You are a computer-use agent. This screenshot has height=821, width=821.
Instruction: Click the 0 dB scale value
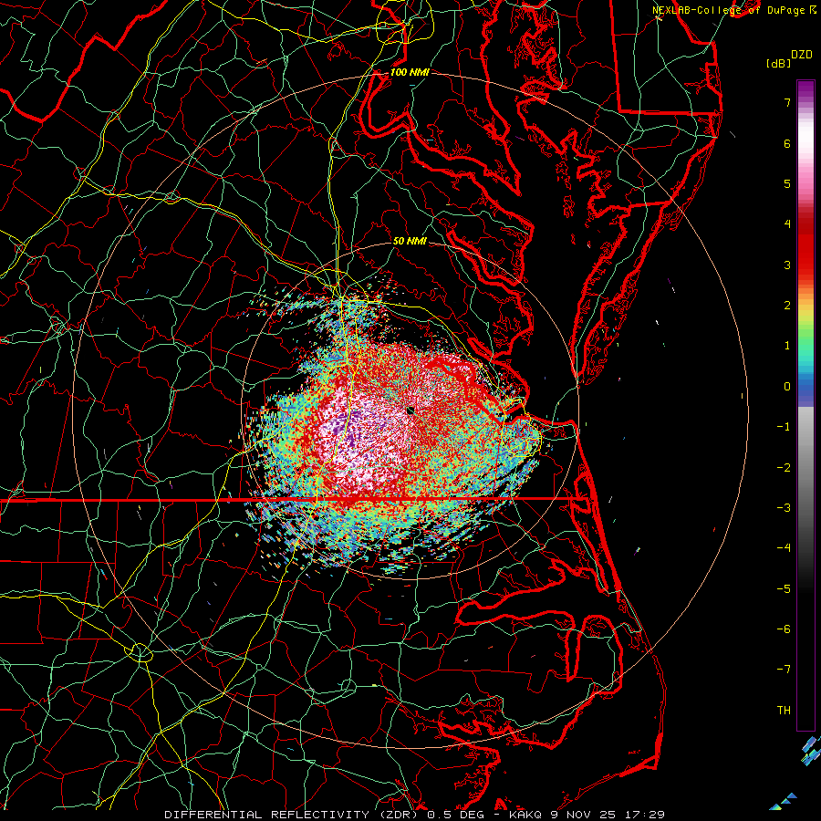click(787, 387)
